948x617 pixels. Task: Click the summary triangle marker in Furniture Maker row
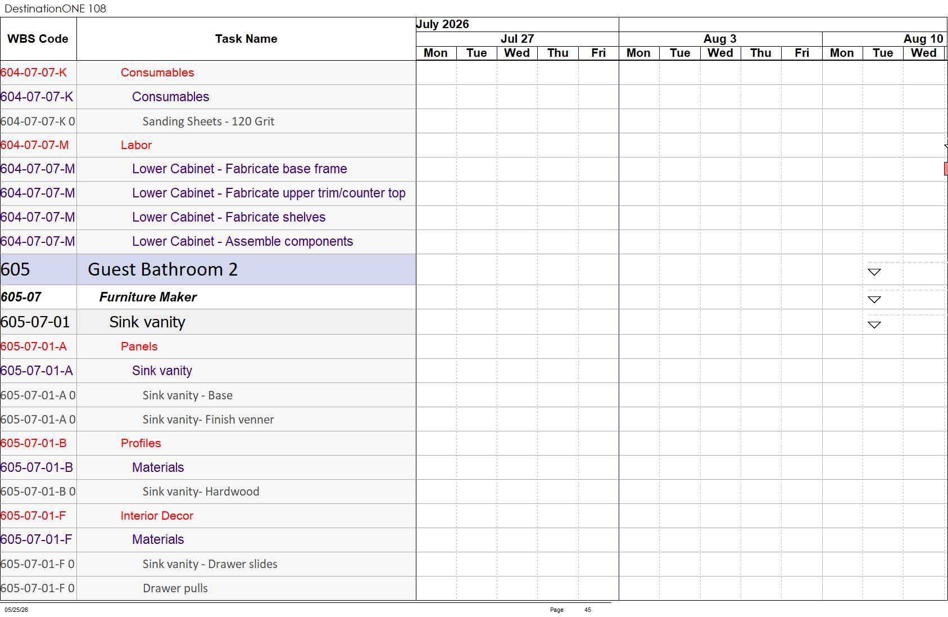[874, 300]
